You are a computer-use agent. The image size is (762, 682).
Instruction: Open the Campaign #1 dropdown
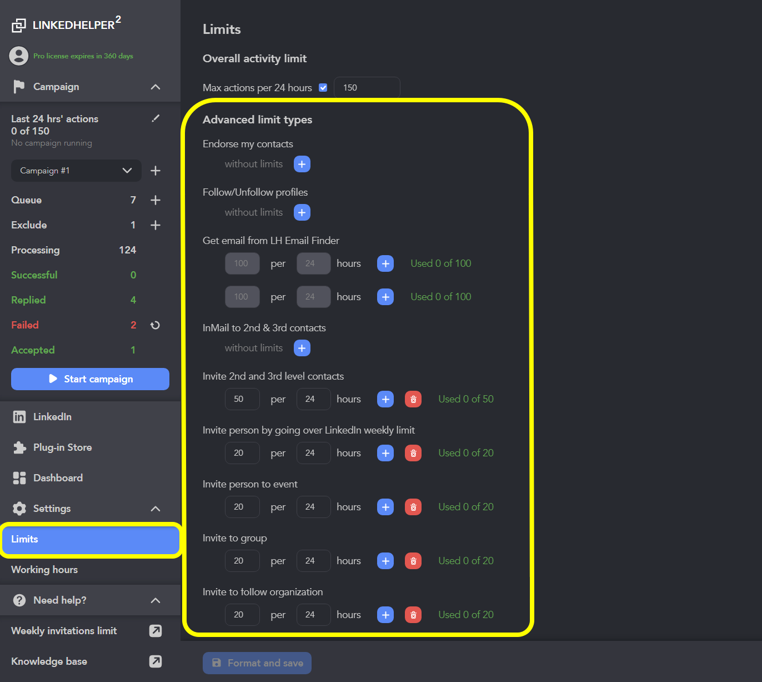coord(76,170)
